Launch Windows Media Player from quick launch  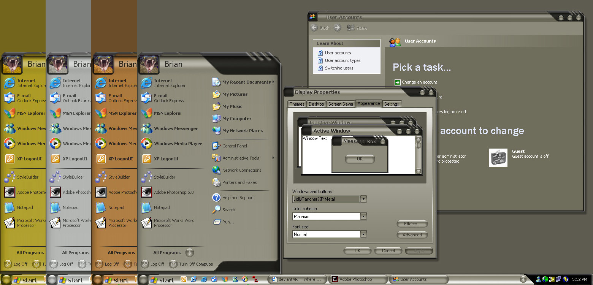245,279
